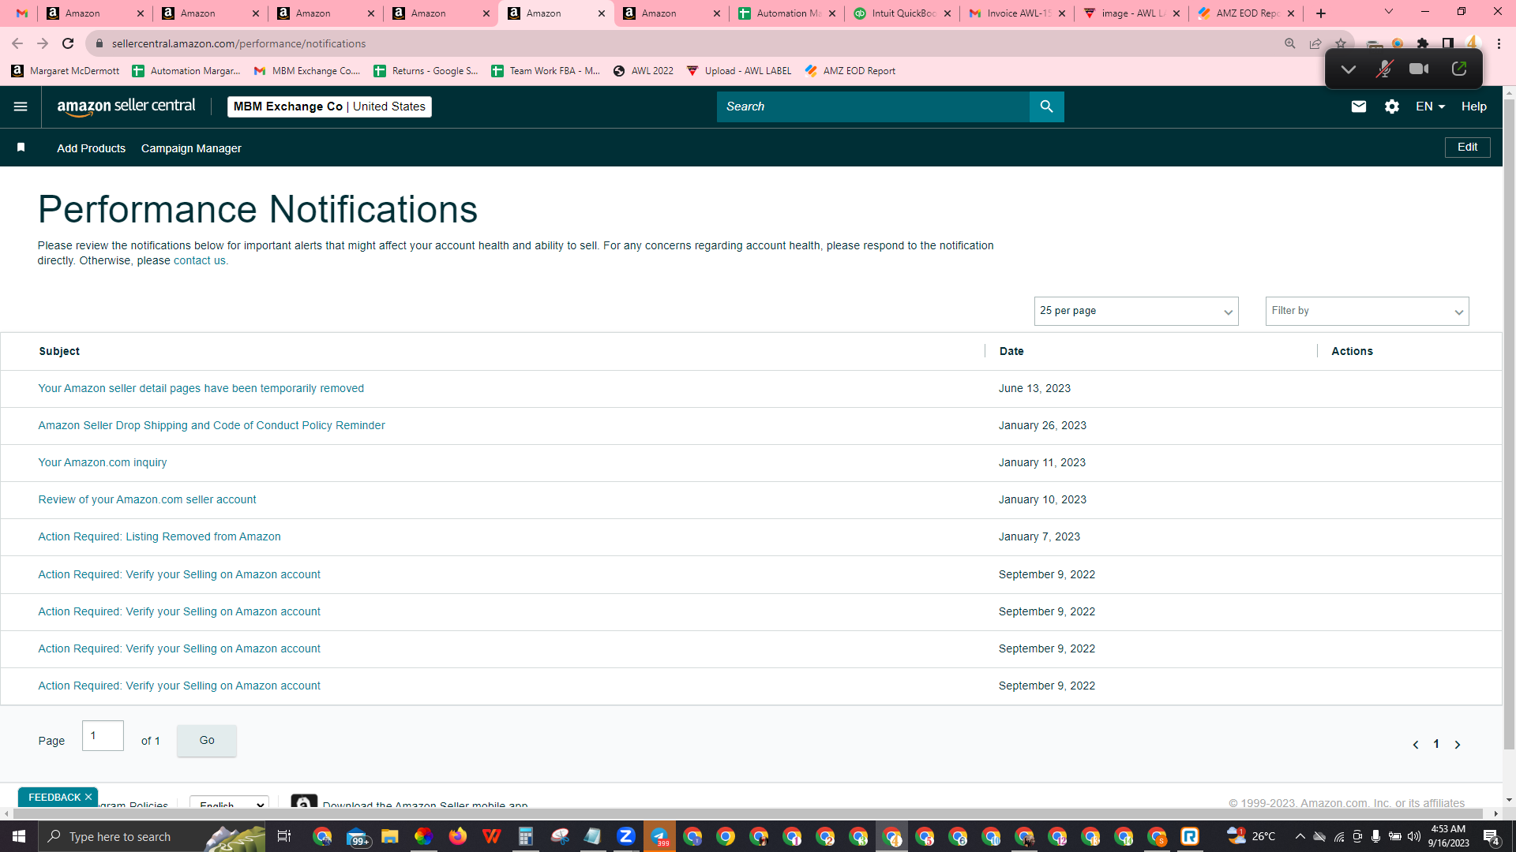
Task: Open the contact us link
Action: click(x=199, y=261)
